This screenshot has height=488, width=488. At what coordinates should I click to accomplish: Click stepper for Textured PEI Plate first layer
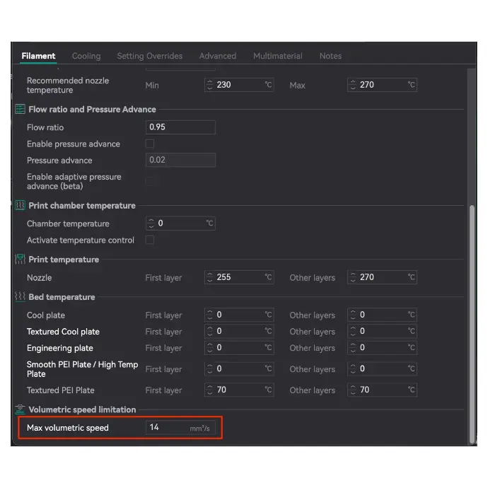pos(209,390)
